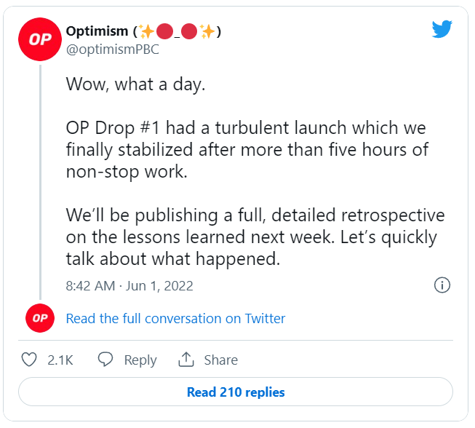The image size is (475, 428).
Task: Like the tweet with the heart icon
Action: [x=29, y=360]
